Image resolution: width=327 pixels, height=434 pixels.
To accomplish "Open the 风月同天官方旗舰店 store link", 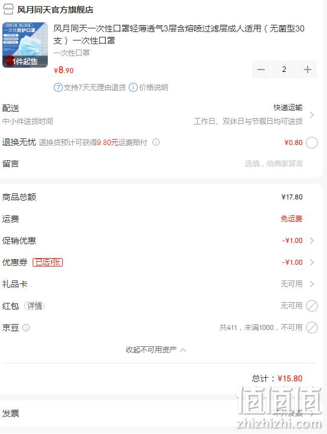I will point(55,10).
